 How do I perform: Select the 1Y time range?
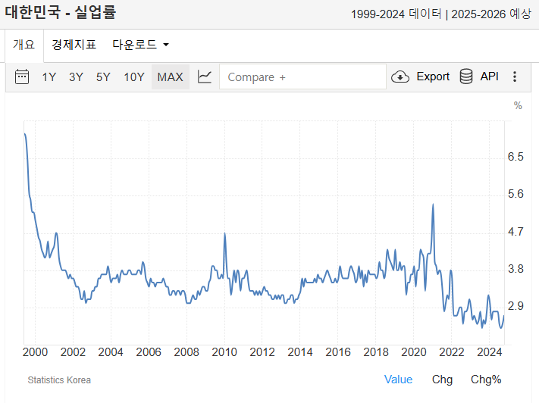coord(49,77)
